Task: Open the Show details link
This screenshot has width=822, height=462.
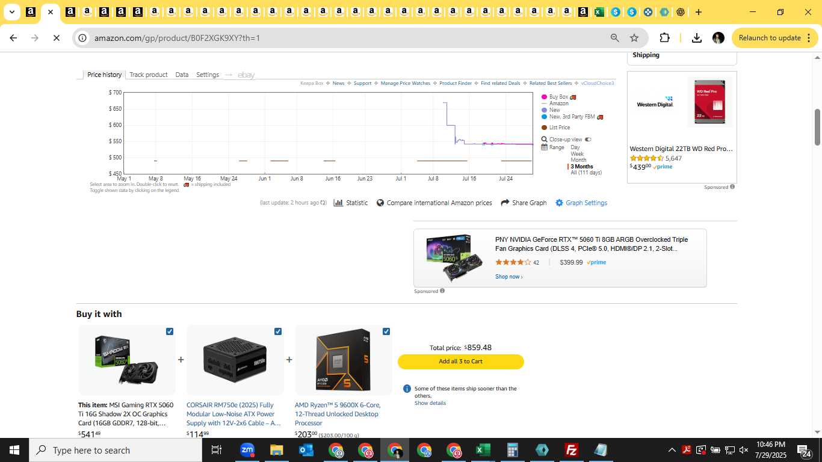Action: 430,403
